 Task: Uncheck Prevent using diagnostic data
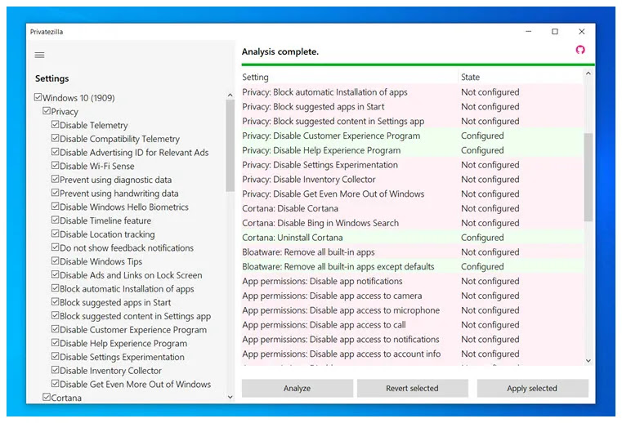click(x=55, y=179)
